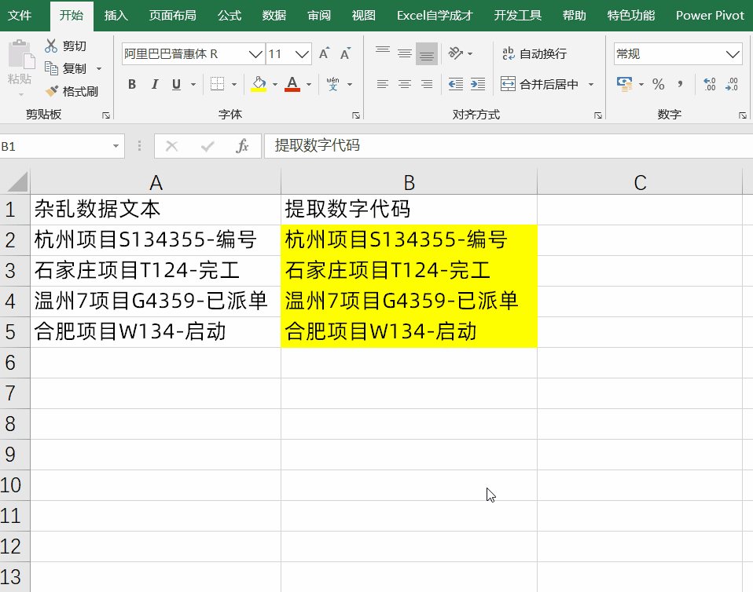Click the text orientation icon

pyautogui.click(x=455, y=53)
